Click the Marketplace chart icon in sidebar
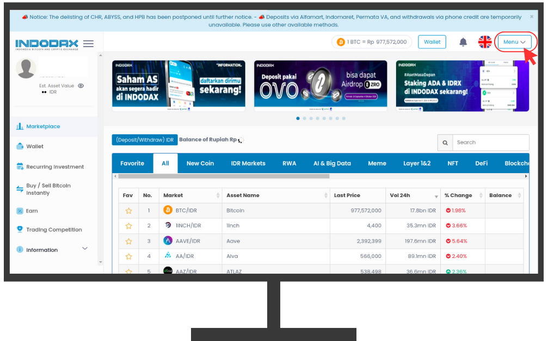The width and height of the screenshot is (548, 341). tap(20, 126)
